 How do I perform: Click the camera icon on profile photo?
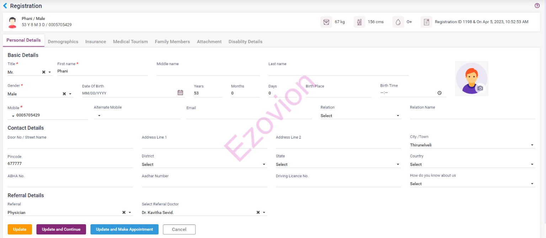click(480, 88)
